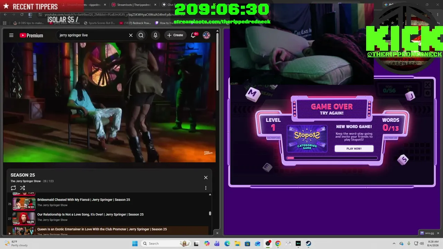443x249 pixels.
Task: Start voice search with the microphone
Action: 155,35
